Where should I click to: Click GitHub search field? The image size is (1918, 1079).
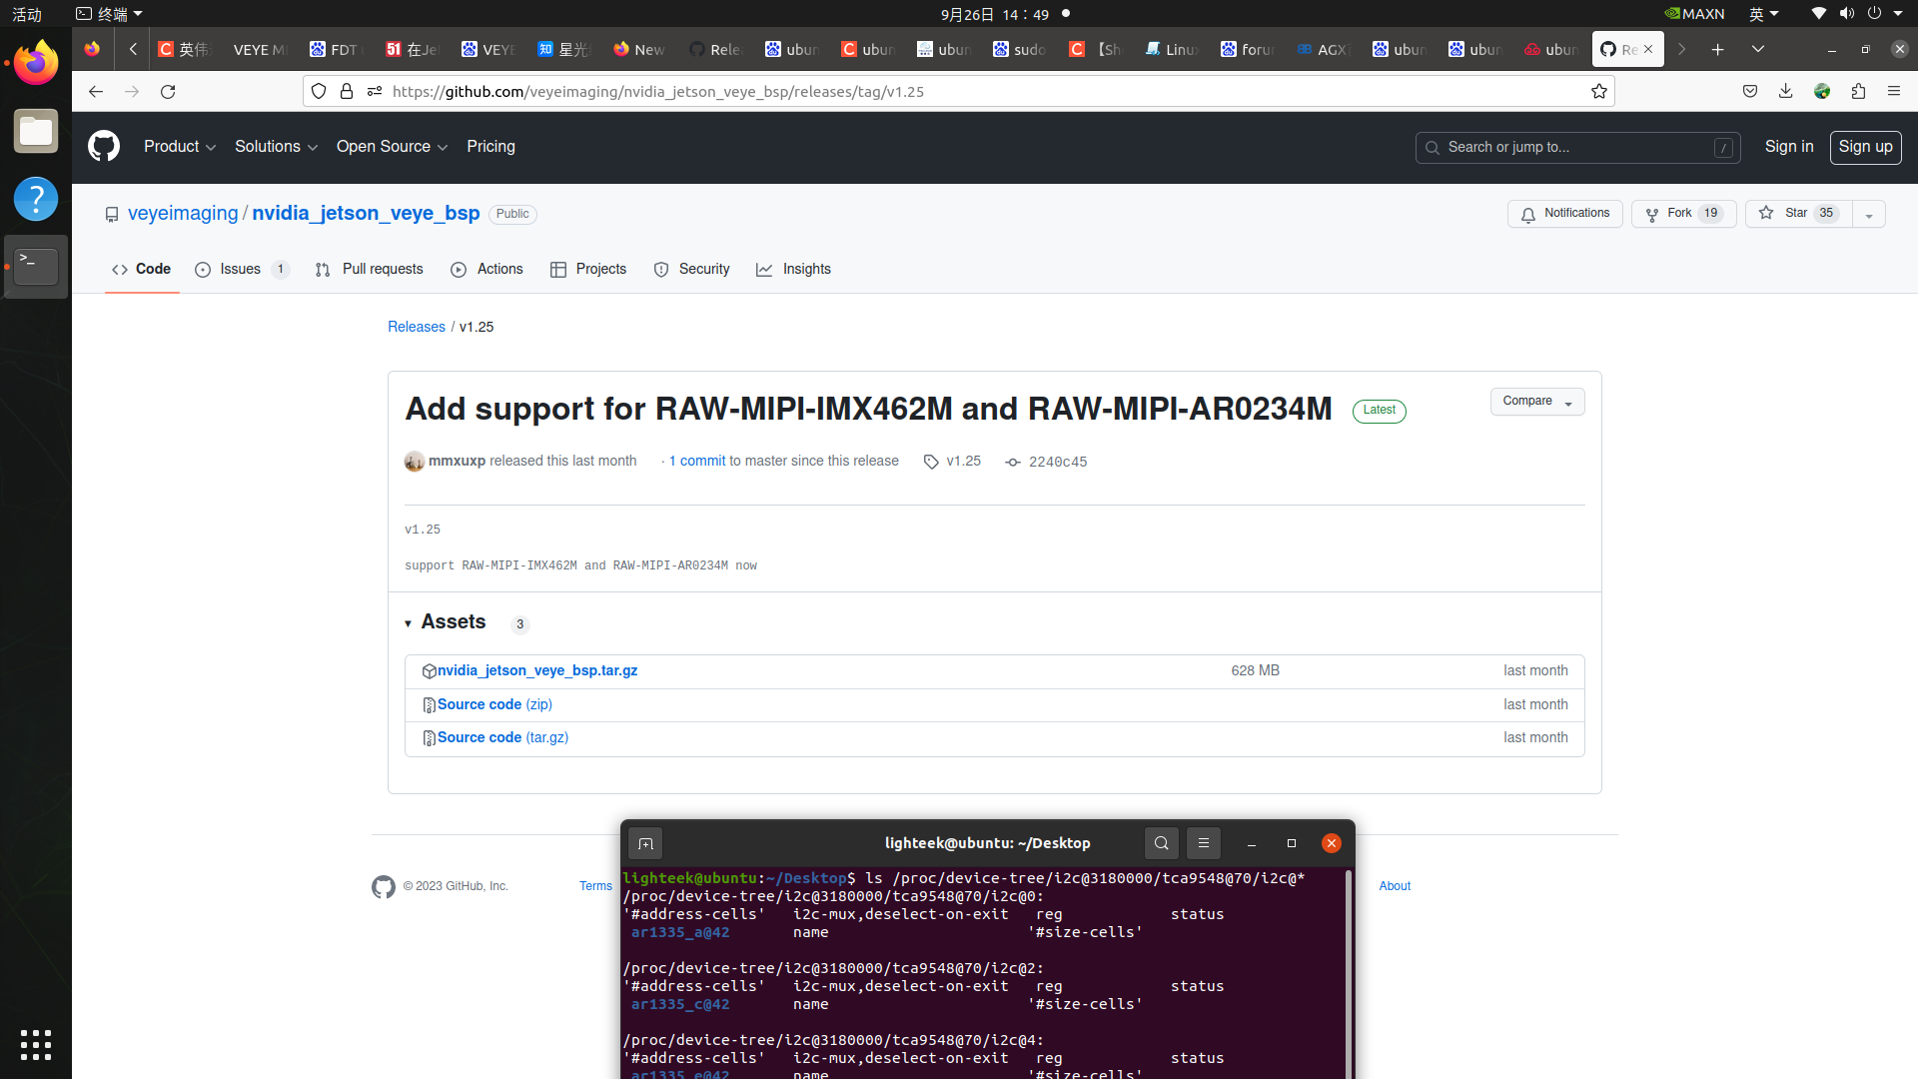1577,147
